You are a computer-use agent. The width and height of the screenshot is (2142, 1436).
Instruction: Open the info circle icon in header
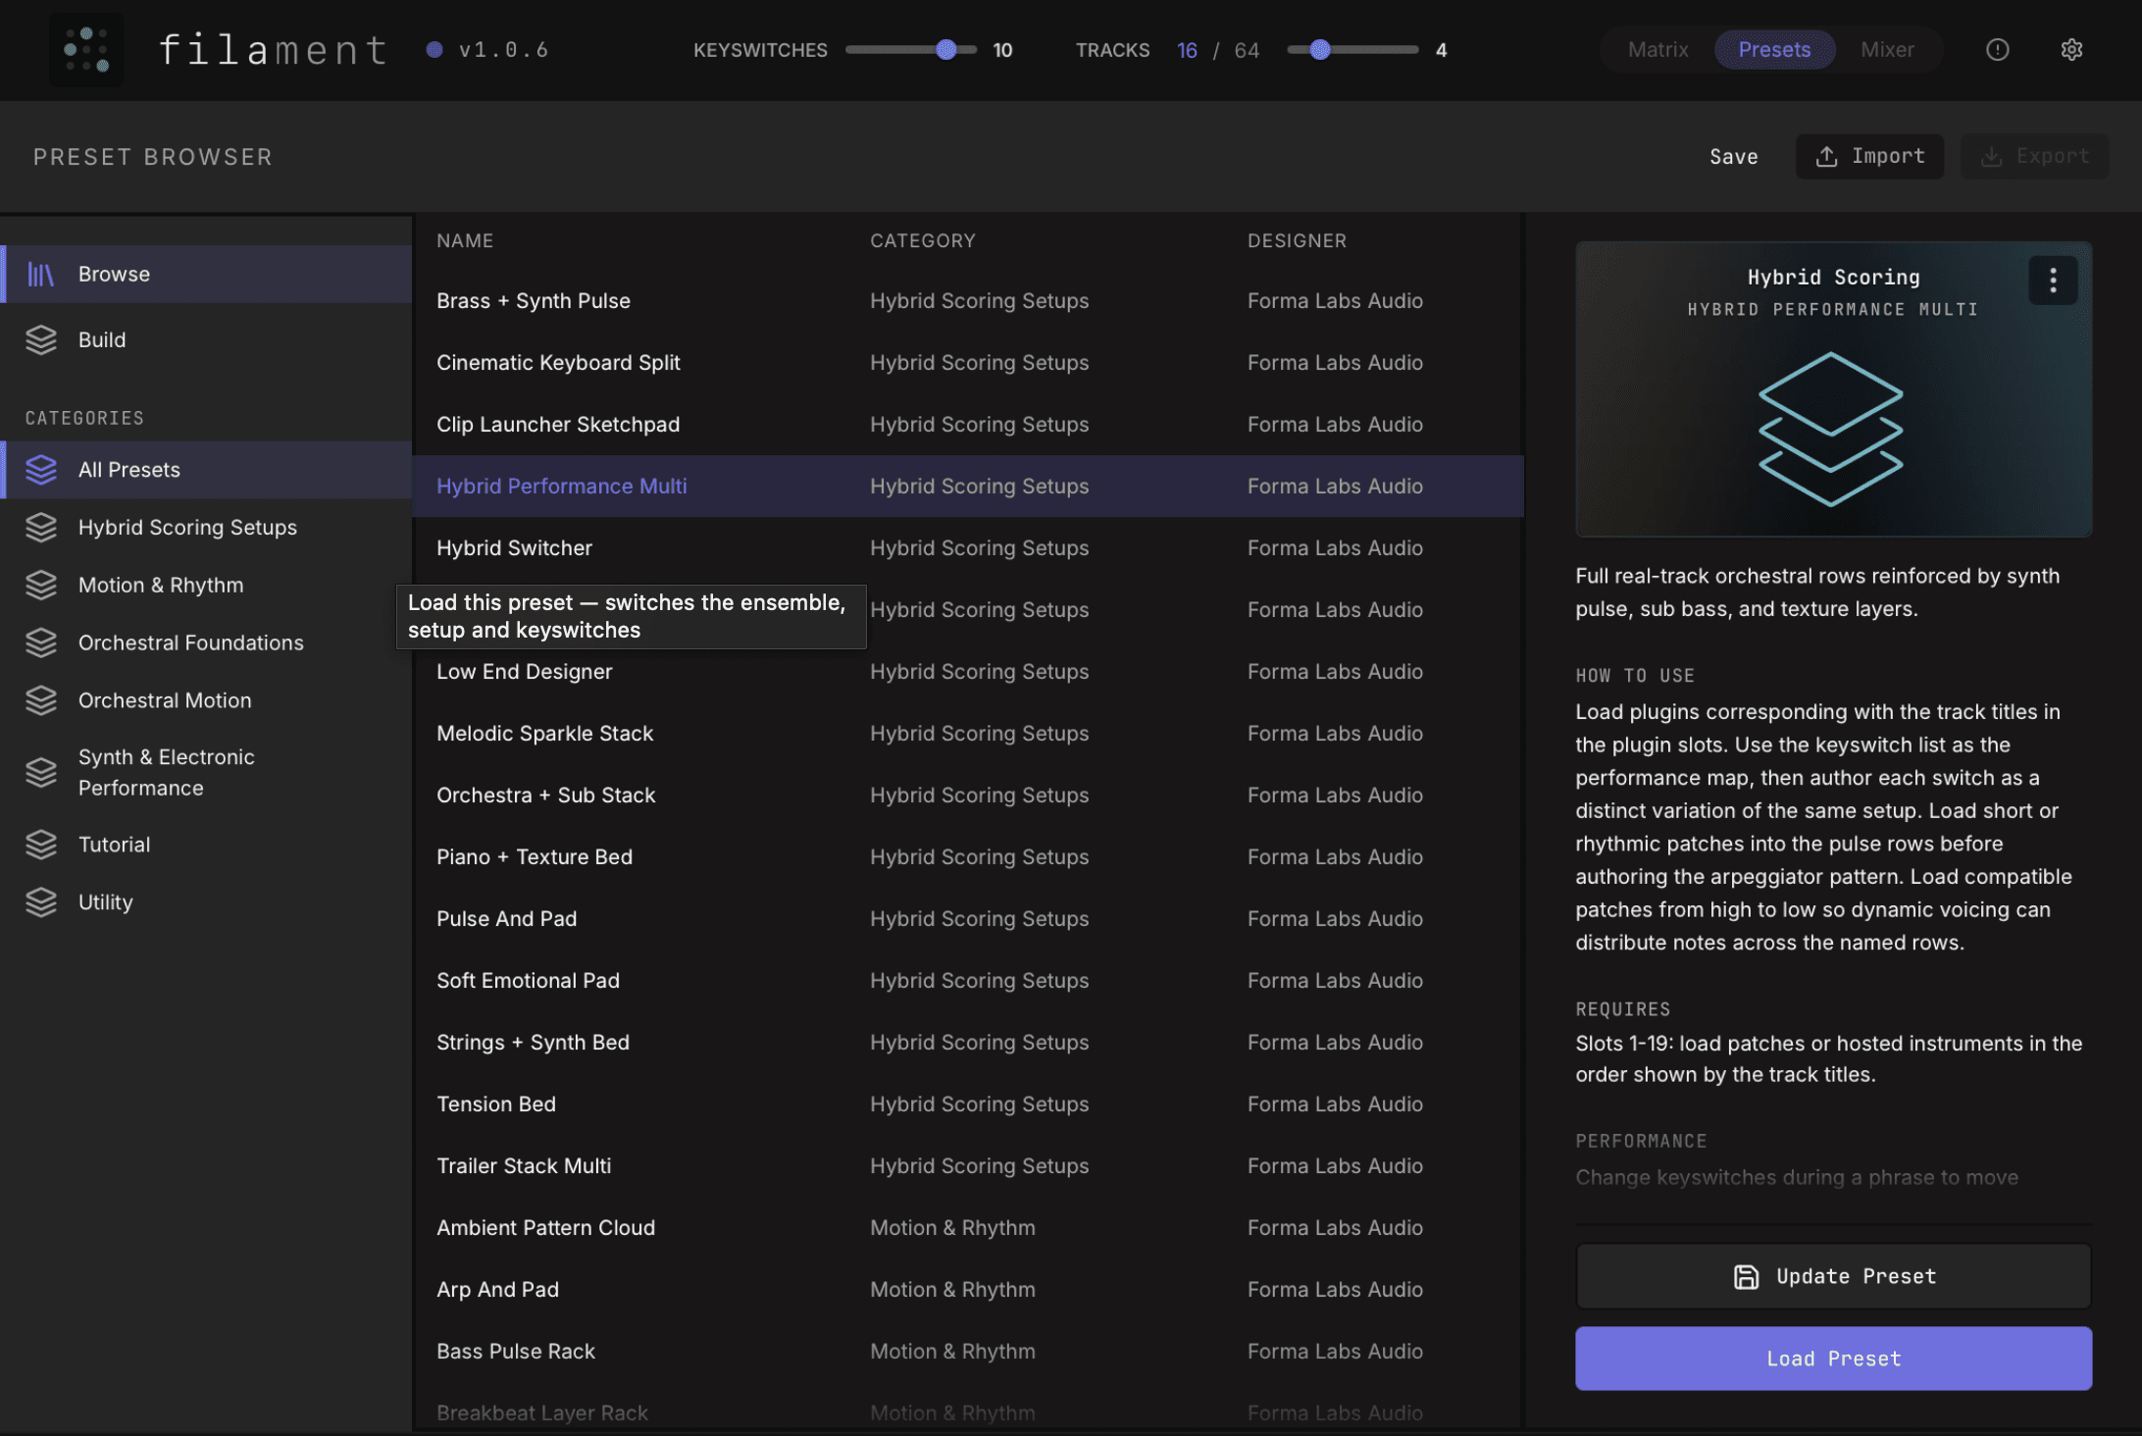1997,50
